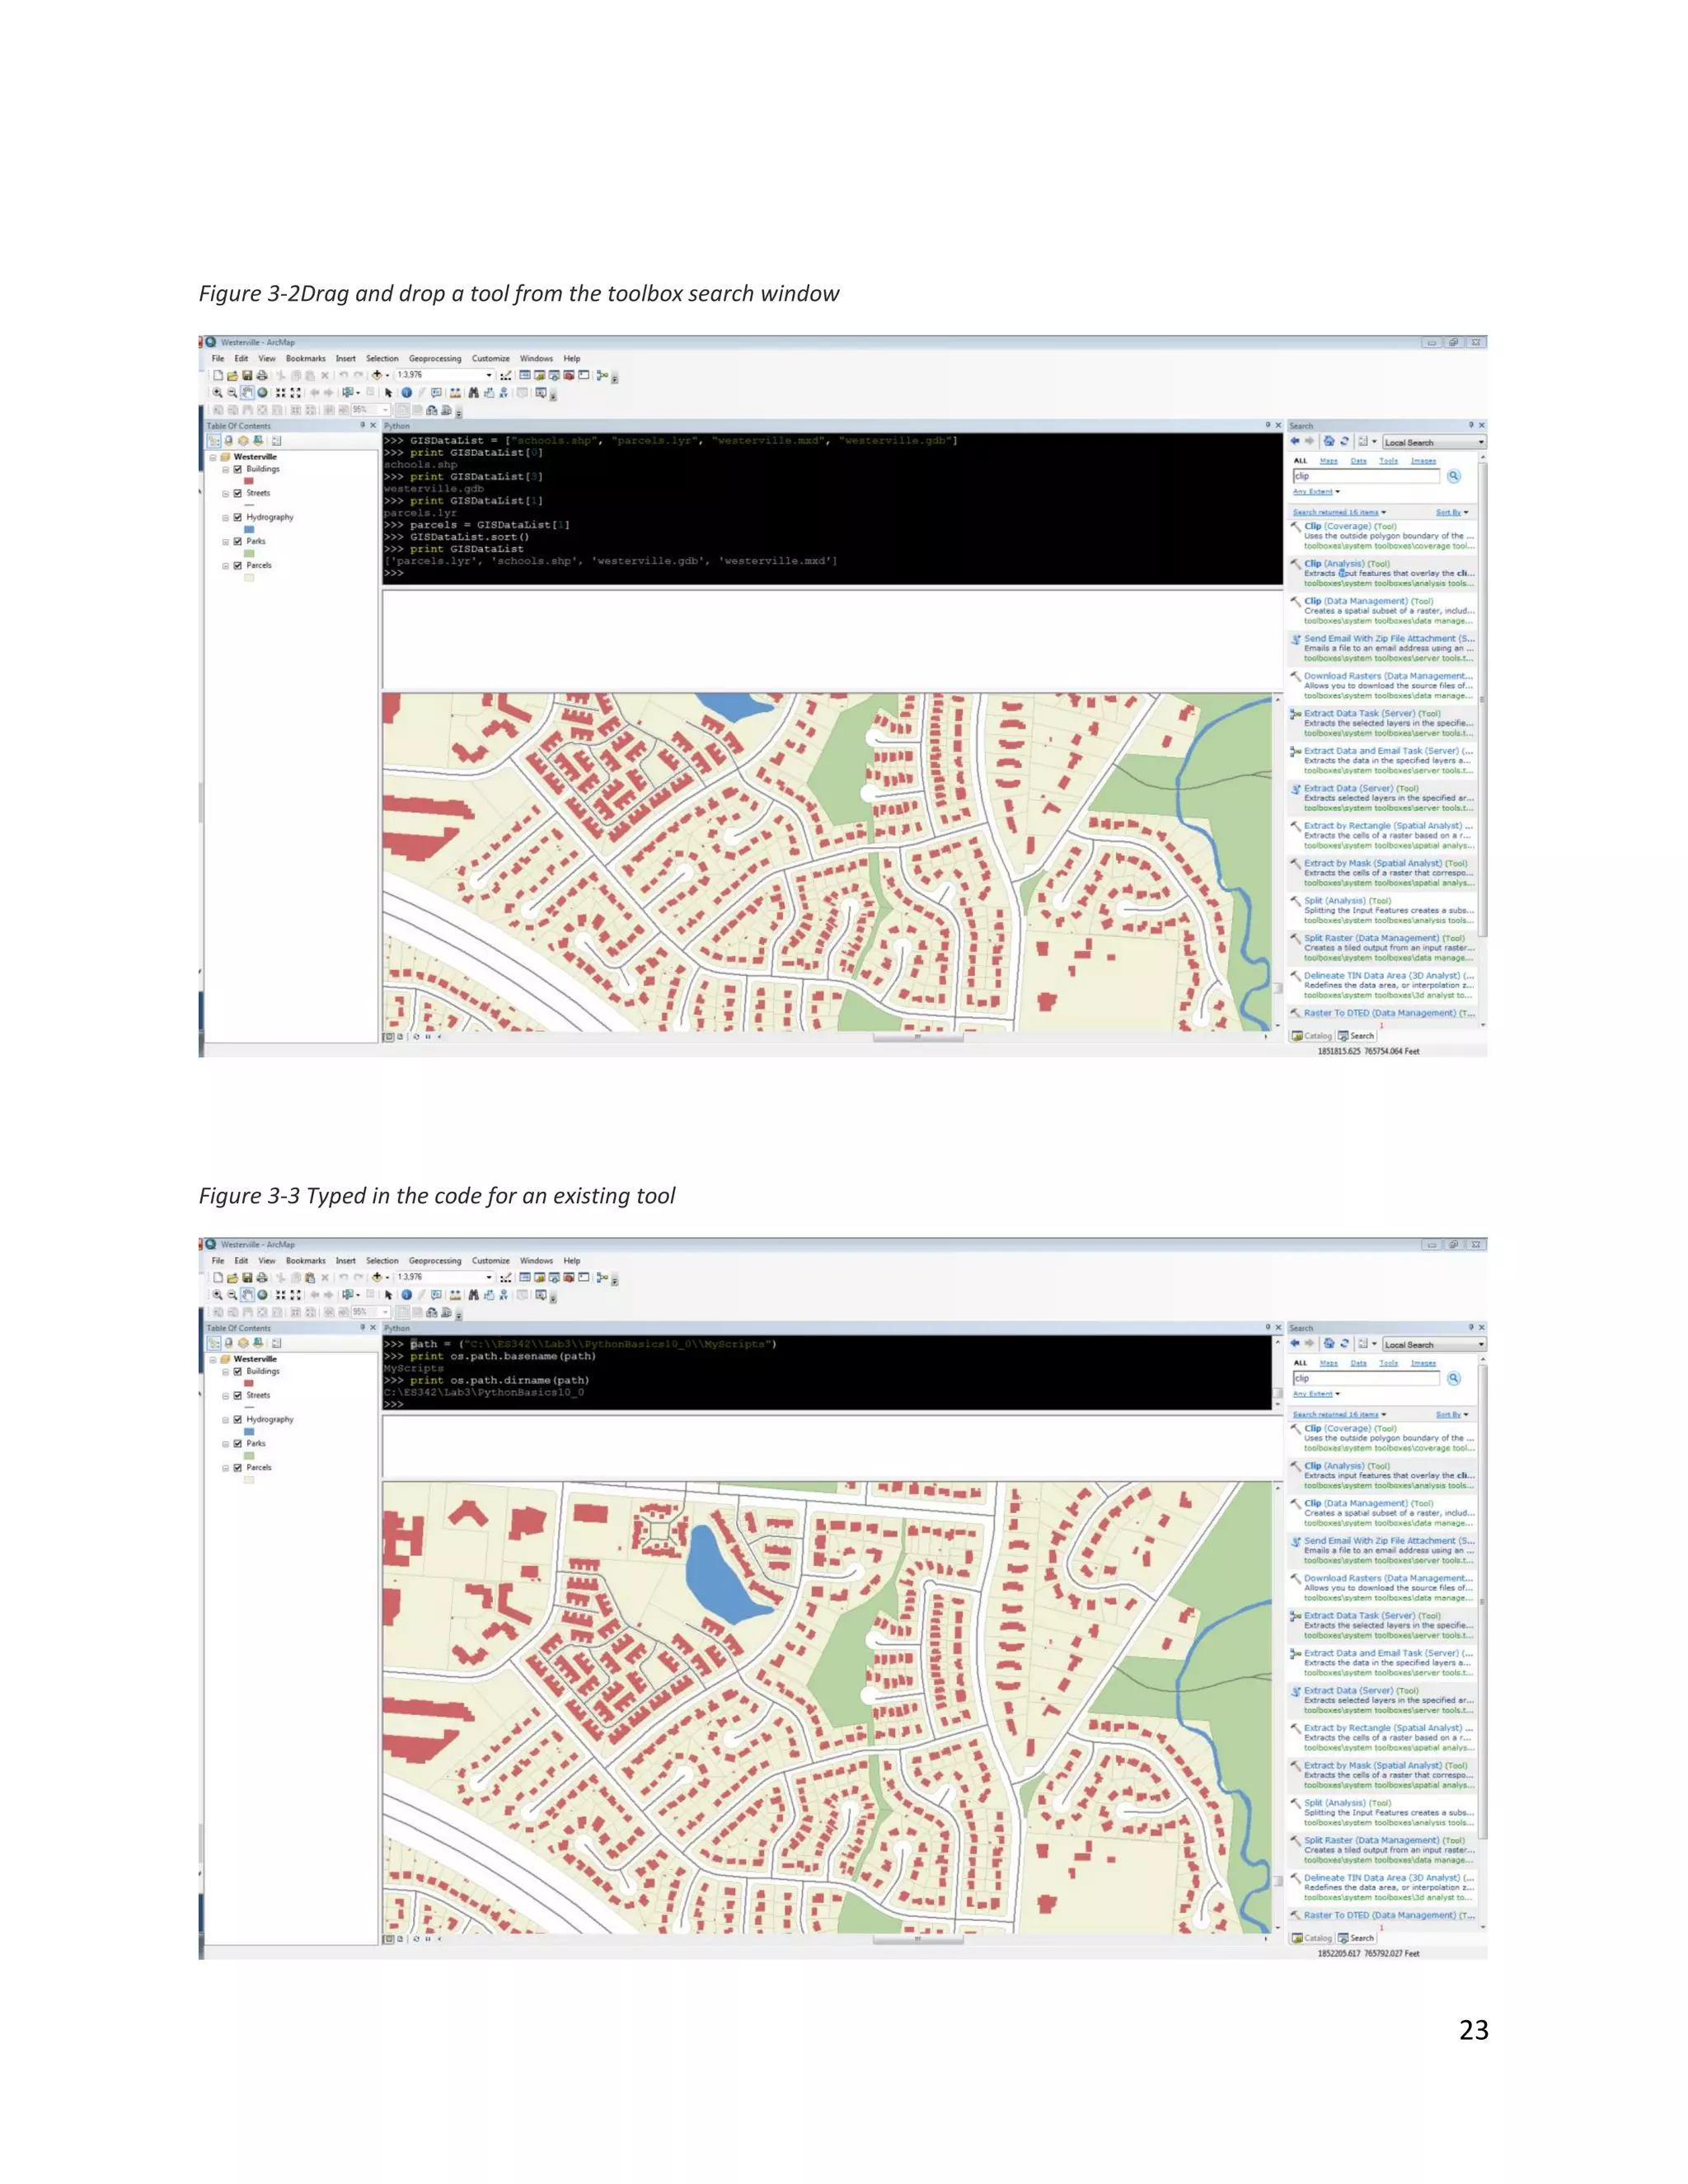Screen dimensions: 1688x2184
Task: Uncheck Parcels layer in Figure 3-2 contents
Action: tap(237, 565)
